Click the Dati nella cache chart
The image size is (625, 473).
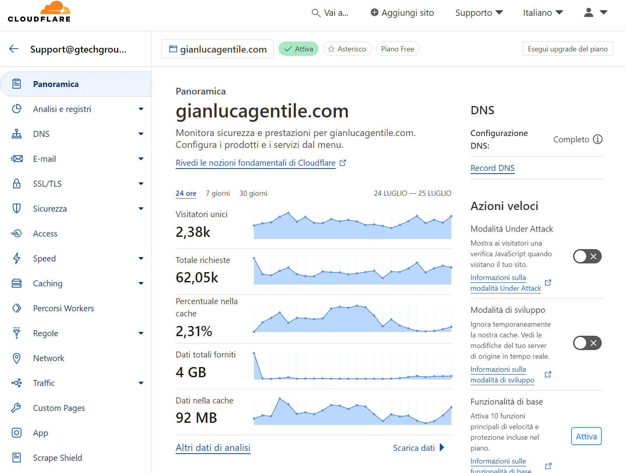coord(352,411)
